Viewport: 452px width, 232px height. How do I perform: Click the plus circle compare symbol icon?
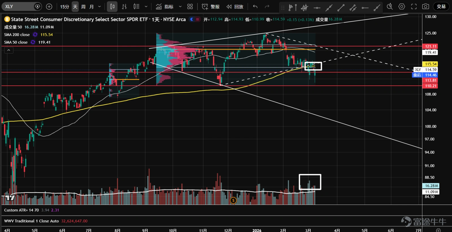[x=49, y=7]
